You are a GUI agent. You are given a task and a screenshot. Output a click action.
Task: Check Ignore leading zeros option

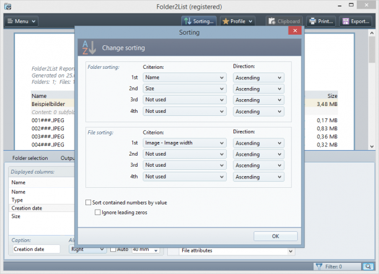click(98, 212)
